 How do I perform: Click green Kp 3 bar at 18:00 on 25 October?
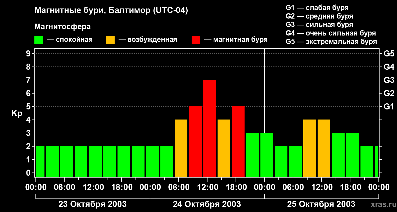coord(353,155)
